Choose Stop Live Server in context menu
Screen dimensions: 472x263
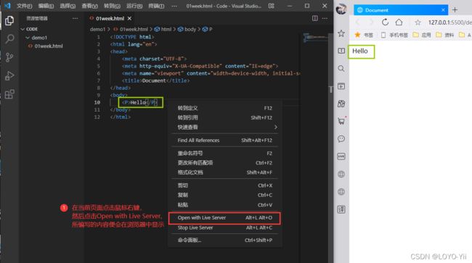[x=225, y=228]
